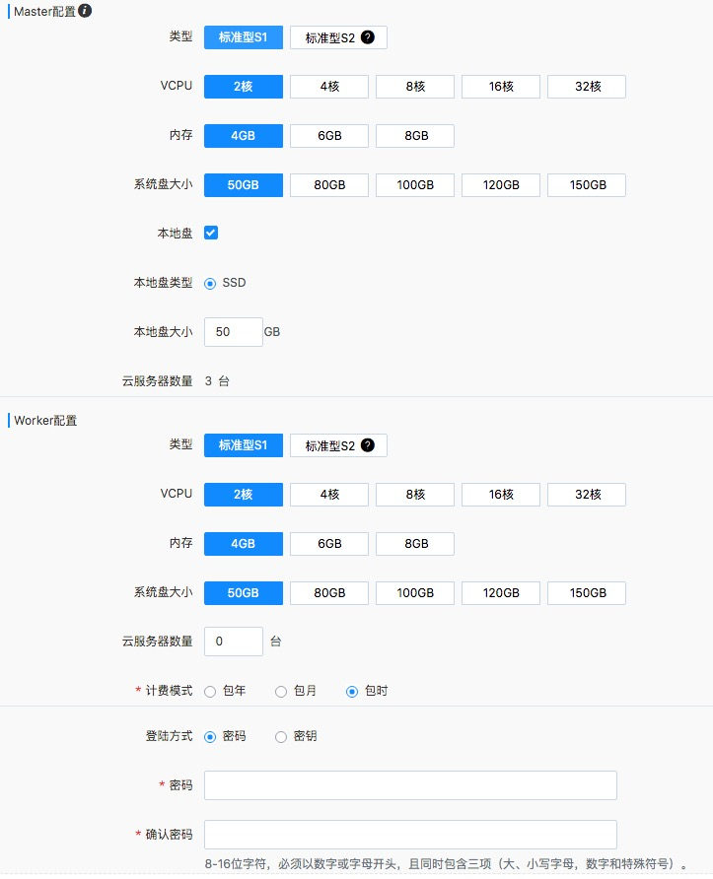Select Master type 标准型S1
The image size is (713, 879).
[x=244, y=37]
